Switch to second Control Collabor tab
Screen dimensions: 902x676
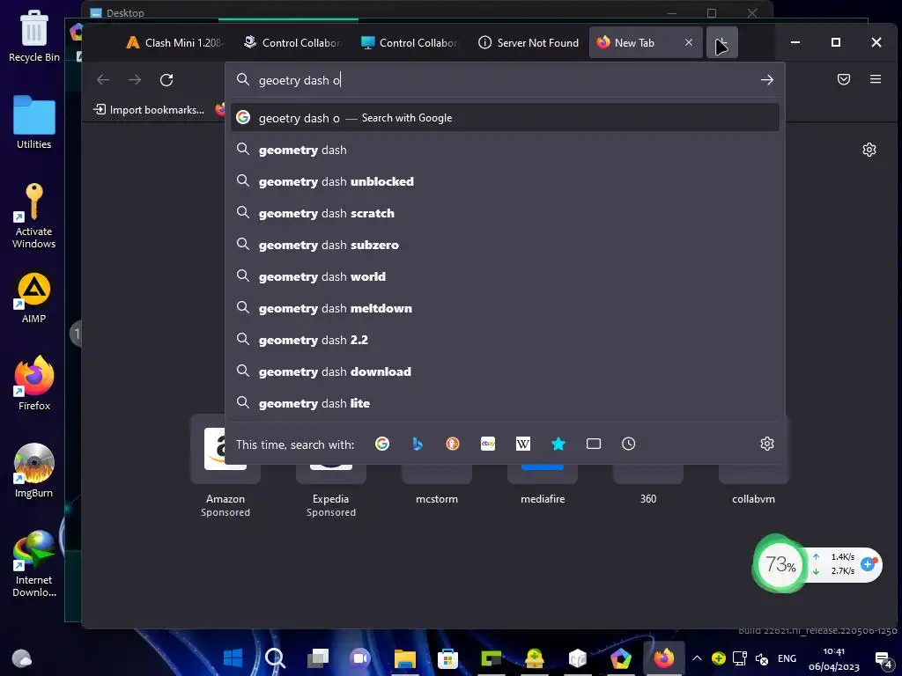coord(410,42)
